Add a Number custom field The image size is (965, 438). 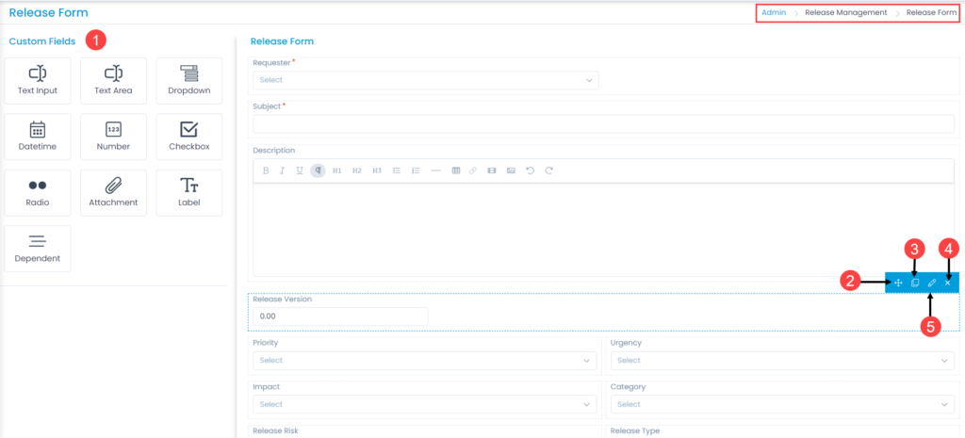[x=113, y=137]
